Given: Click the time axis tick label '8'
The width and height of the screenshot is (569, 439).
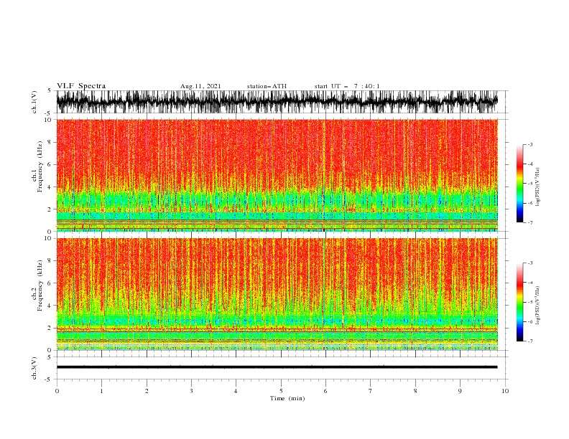Looking at the screenshot, I should click(x=415, y=391).
